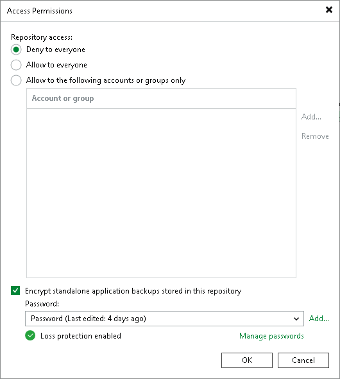Image resolution: width=340 pixels, height=379 pixels.
Task: Click the grayed Add... accounts button
Action: (x=311, y=117)
